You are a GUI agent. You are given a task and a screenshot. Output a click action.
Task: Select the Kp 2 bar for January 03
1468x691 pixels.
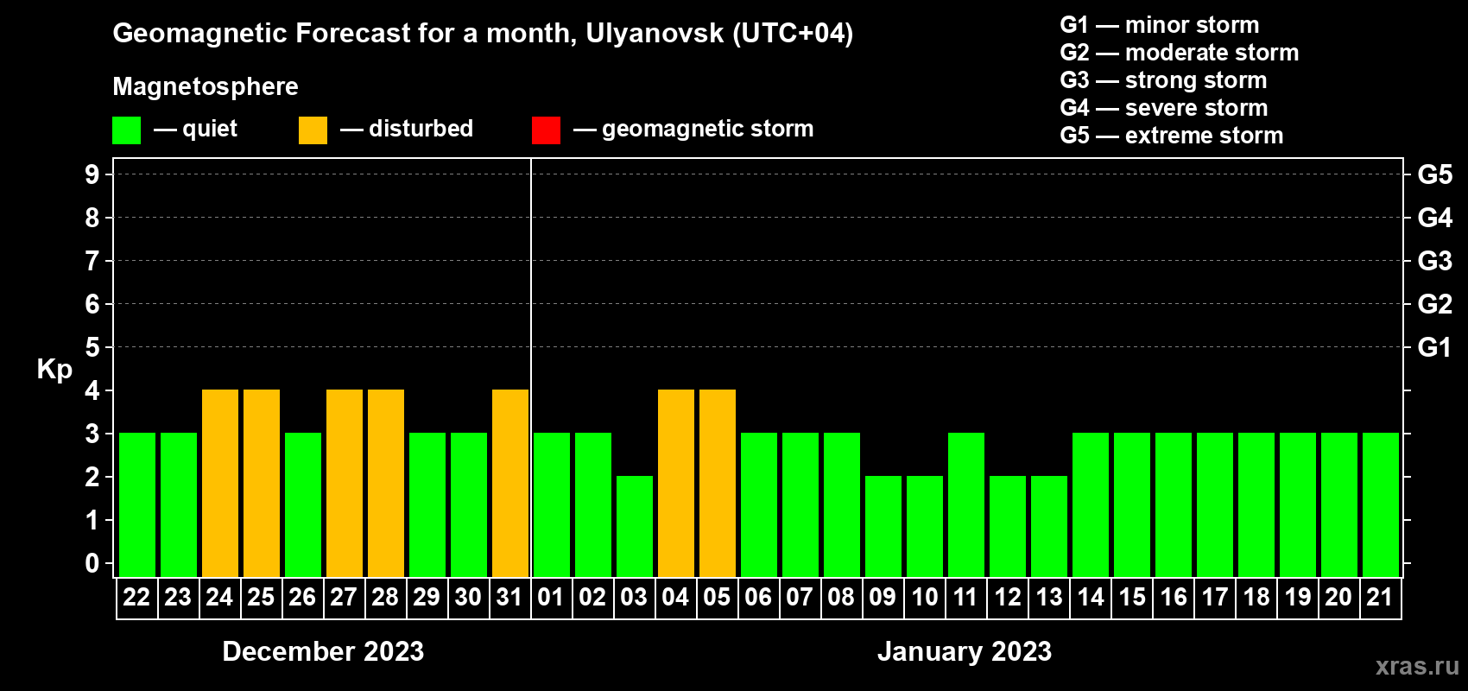coord(635,526)
